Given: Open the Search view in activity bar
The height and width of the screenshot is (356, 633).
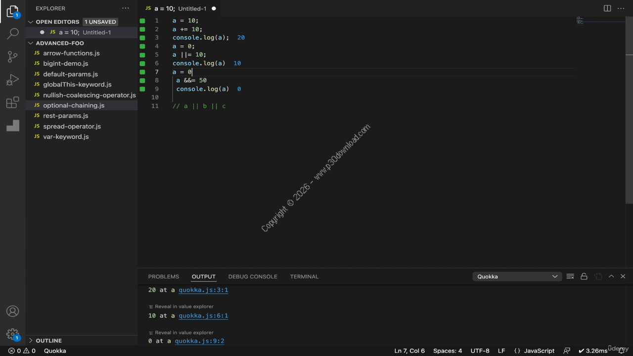Looking at the screenshot, I should (x=13, y=34).
